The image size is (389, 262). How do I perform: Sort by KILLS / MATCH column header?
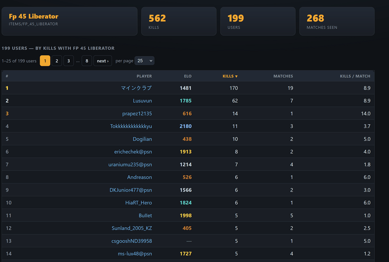tap(355, 76)
